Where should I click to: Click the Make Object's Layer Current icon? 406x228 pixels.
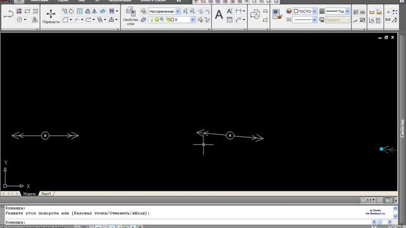pyautogui.click(x=143, y=20)
